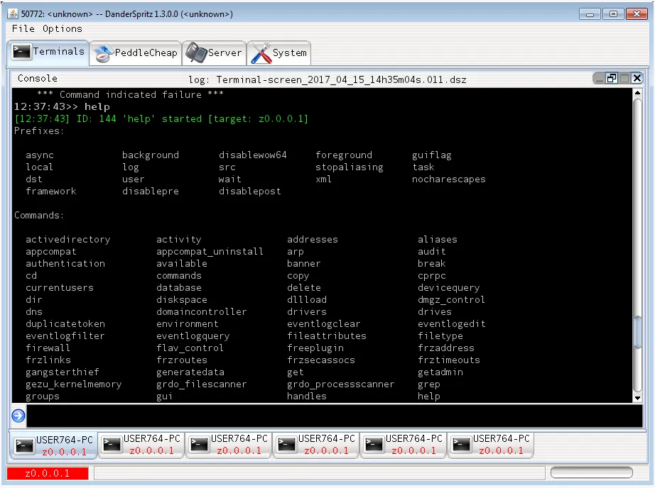
Task: Click the 'activedirectory' command text
Action: [68, 240]
